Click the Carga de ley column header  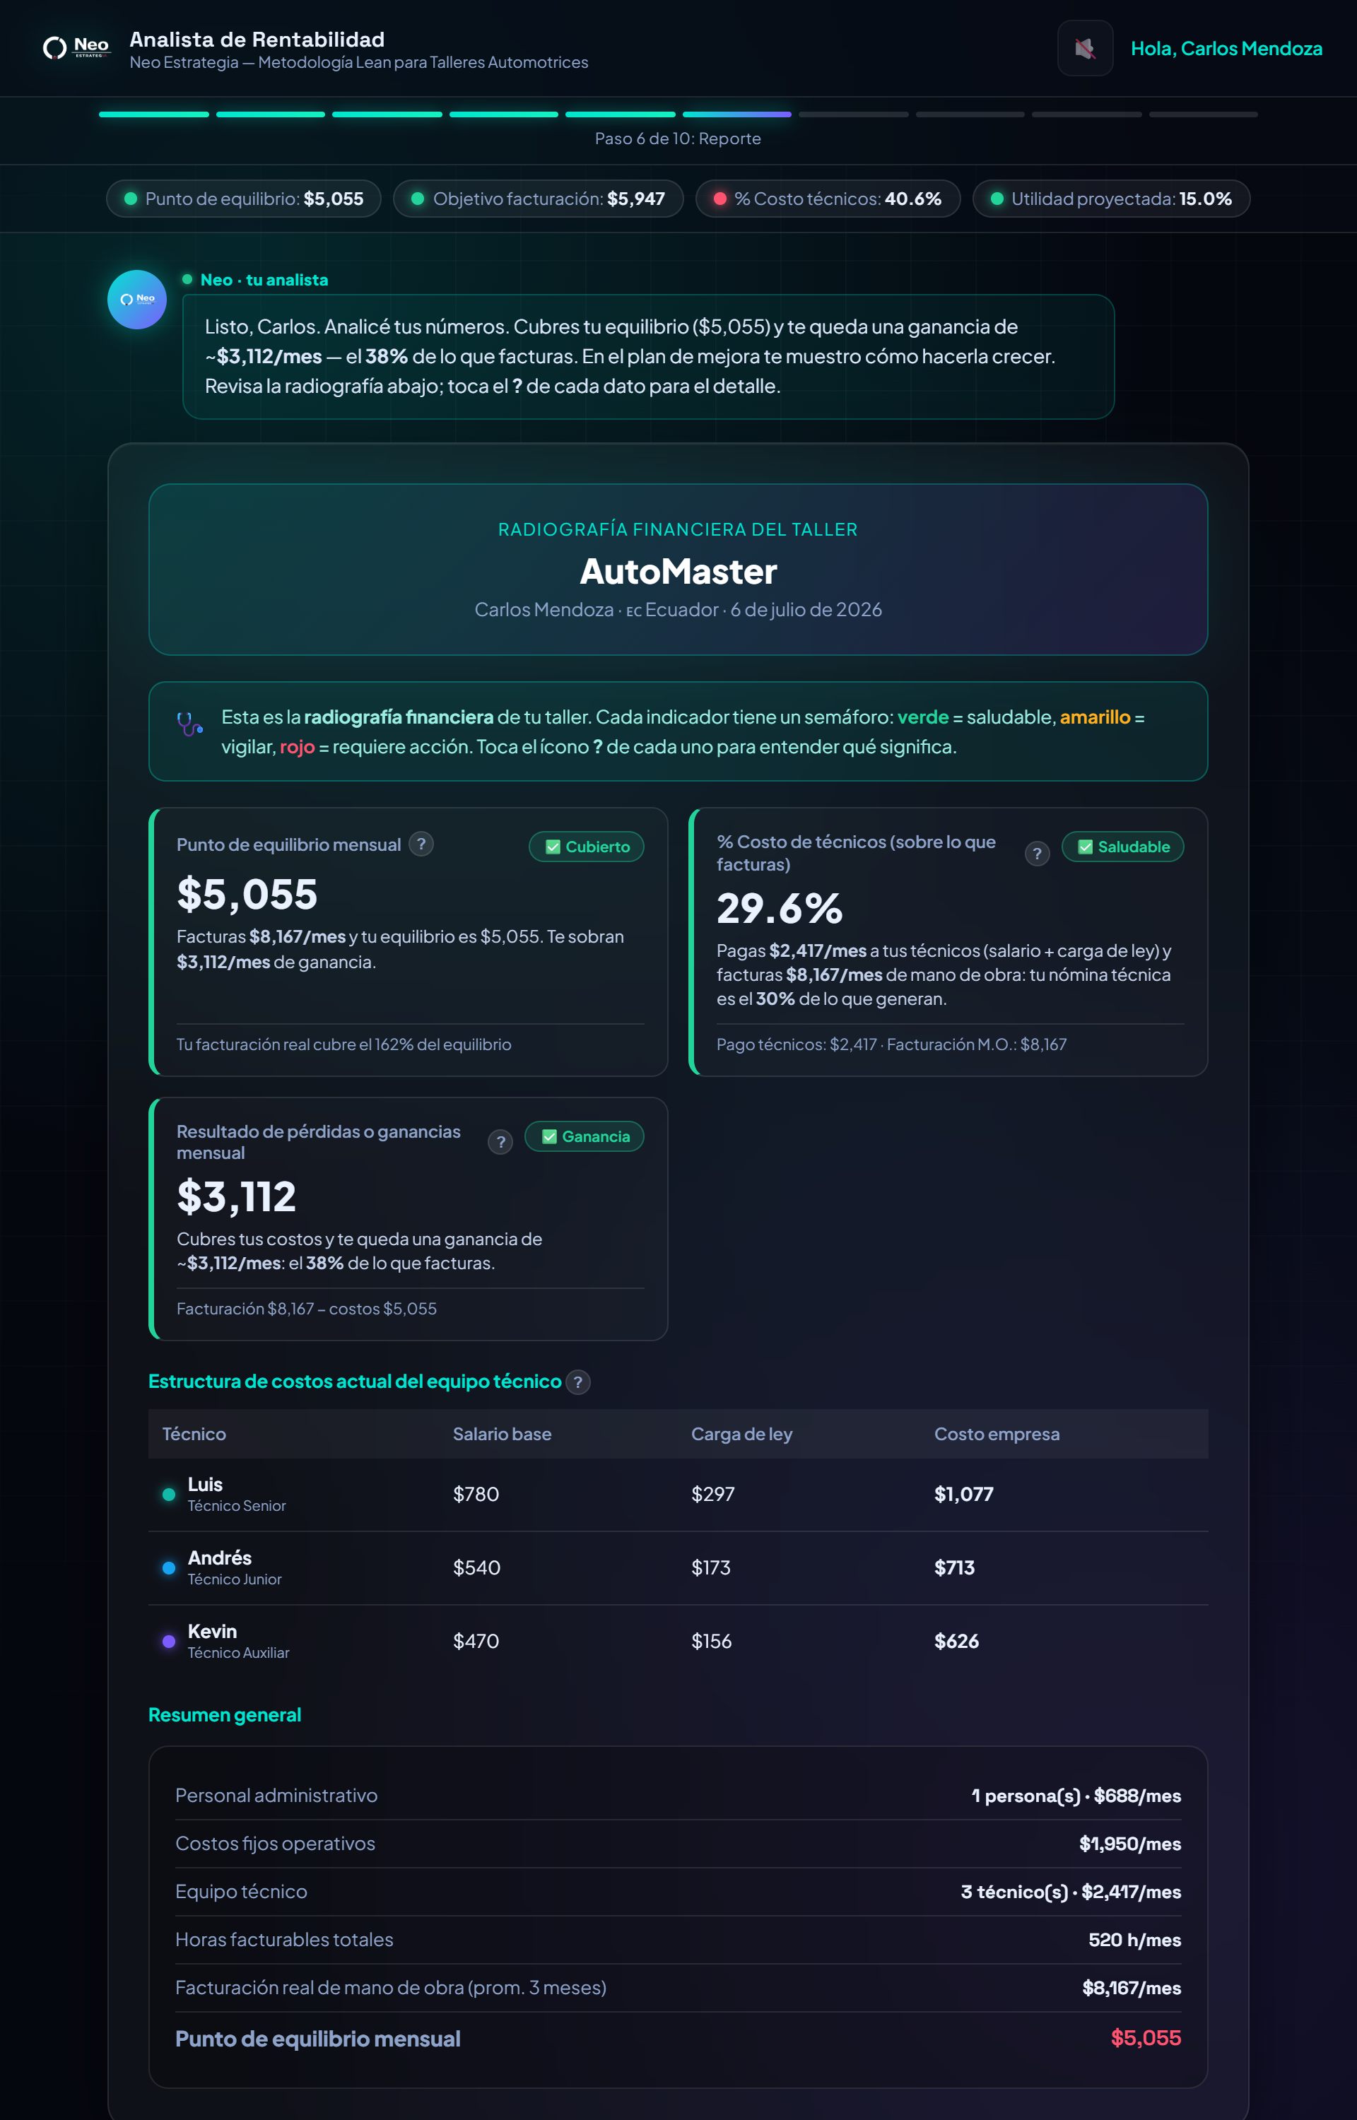[741, 1434]
